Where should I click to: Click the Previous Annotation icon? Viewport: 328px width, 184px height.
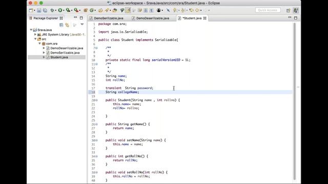tap(183, 10)
